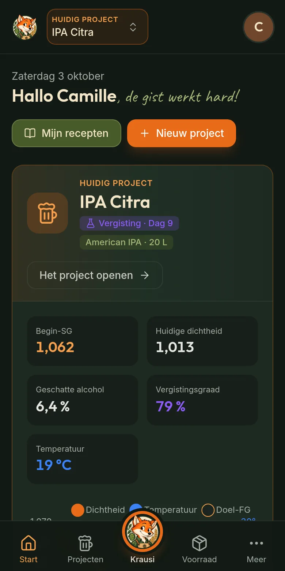Click the arrow icon on Het project openen
The width and height of the screenshot is (285, 571).
click(145, 275)
